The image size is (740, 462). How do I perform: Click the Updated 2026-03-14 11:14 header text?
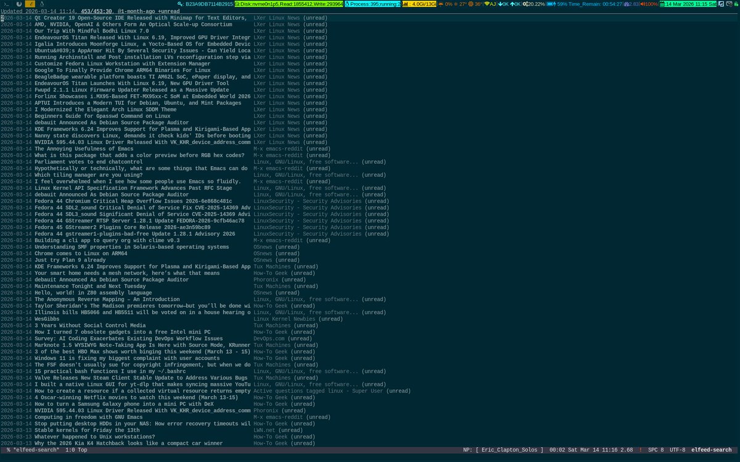[36, 11]
